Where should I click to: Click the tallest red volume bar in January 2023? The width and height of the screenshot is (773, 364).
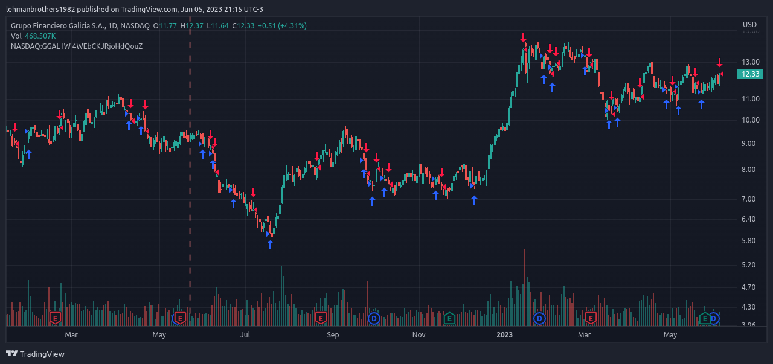tap(525, 287)
